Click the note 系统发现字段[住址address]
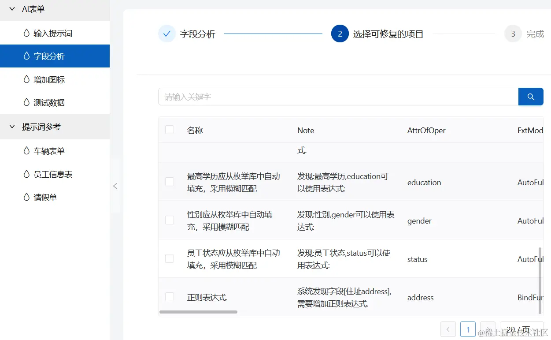Viewport: 551px width, 340px height. (x=344, y=297)
